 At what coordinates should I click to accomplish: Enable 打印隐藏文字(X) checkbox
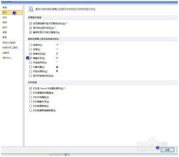point(30,102)
